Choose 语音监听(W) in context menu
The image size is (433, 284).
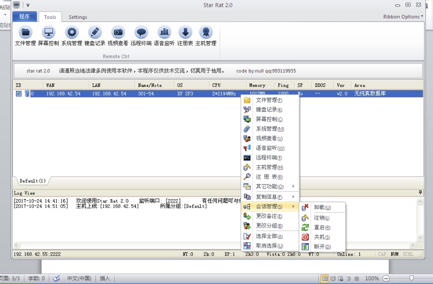[x=270, y=148]
